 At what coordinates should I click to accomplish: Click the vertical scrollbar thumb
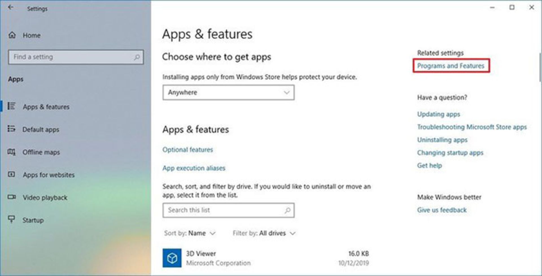pyautogui.click(x=540, y=67)
